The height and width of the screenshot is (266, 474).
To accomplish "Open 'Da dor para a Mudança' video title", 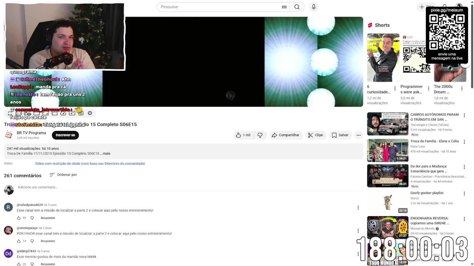I will click(x=429, y=169).
